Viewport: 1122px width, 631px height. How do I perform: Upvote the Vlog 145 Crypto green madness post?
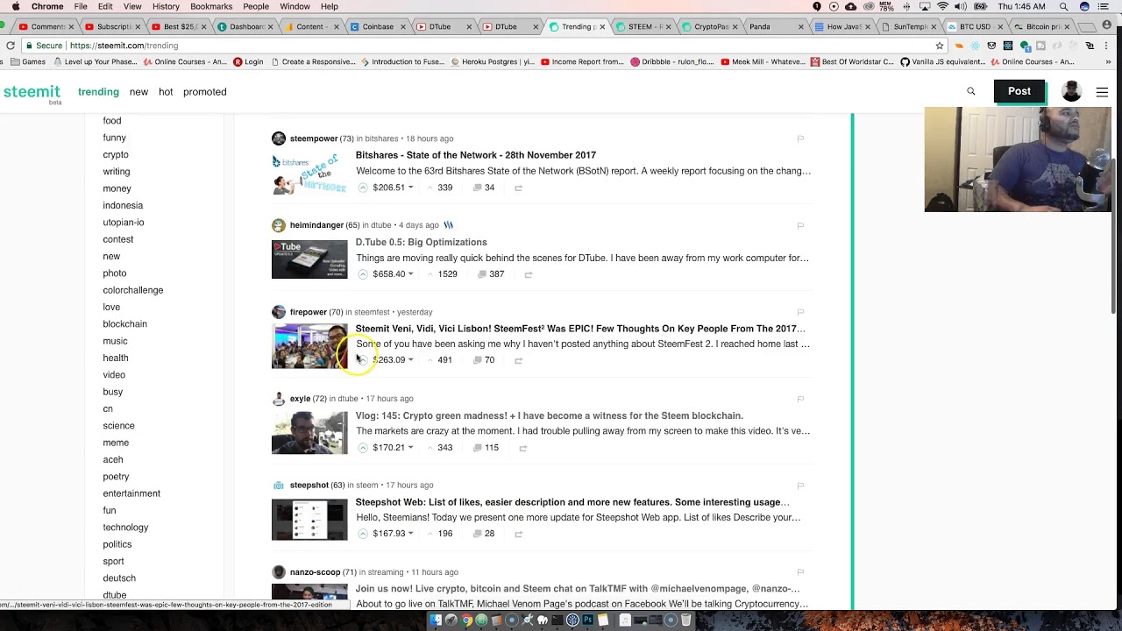(x=363, y=448)
